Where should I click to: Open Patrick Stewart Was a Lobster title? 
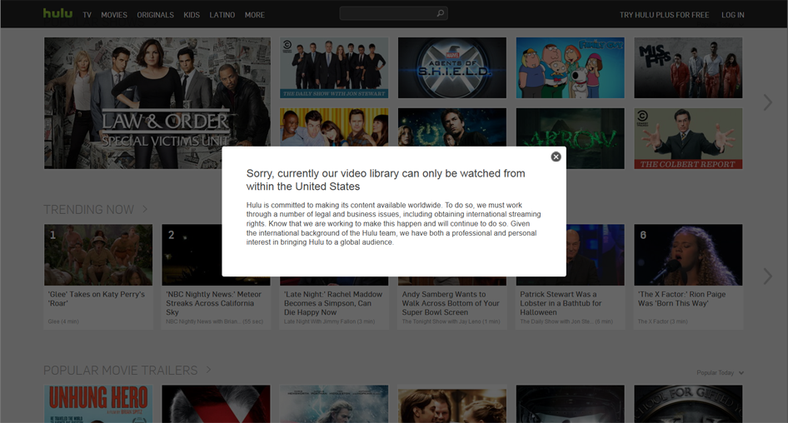[x=561, y=303]
